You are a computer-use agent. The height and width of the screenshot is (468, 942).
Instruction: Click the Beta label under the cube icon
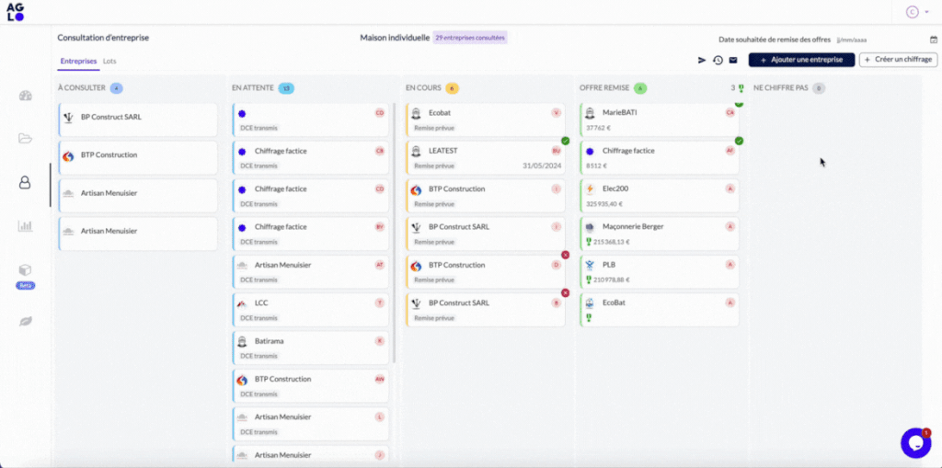25,285
